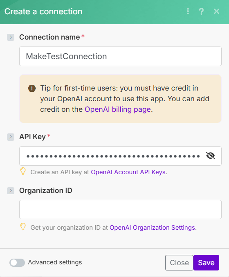Toggle API key visibility with the eye icon

(x=211, y=156)
